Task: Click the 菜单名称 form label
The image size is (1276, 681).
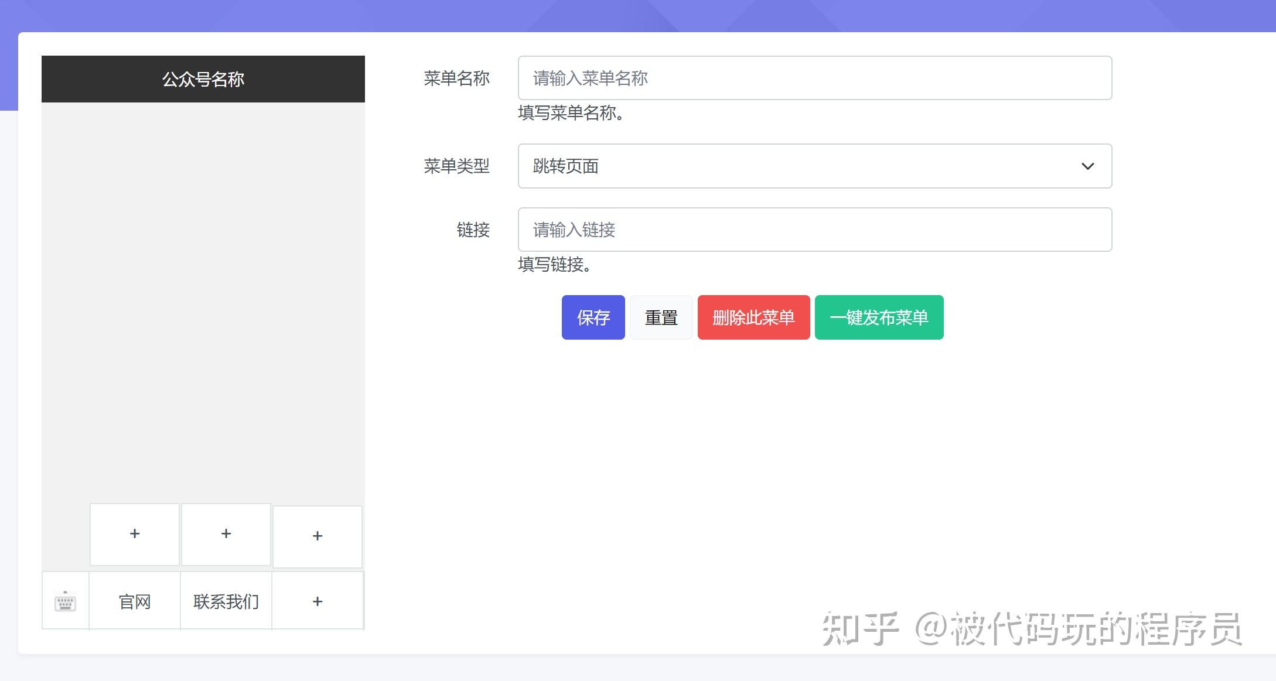Action: [458, 78]
